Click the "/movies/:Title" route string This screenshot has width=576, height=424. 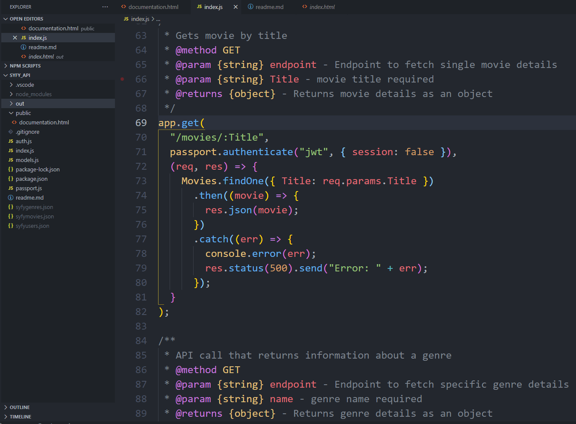pos(217,137)
